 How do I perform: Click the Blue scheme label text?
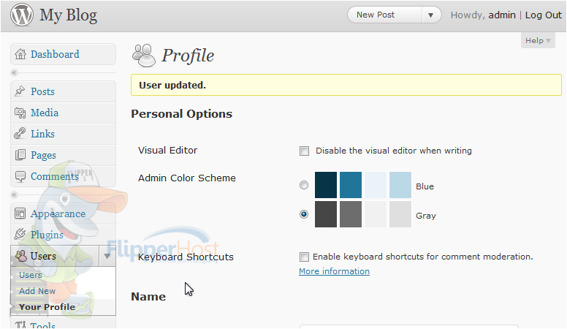click(x=425, y=186)
